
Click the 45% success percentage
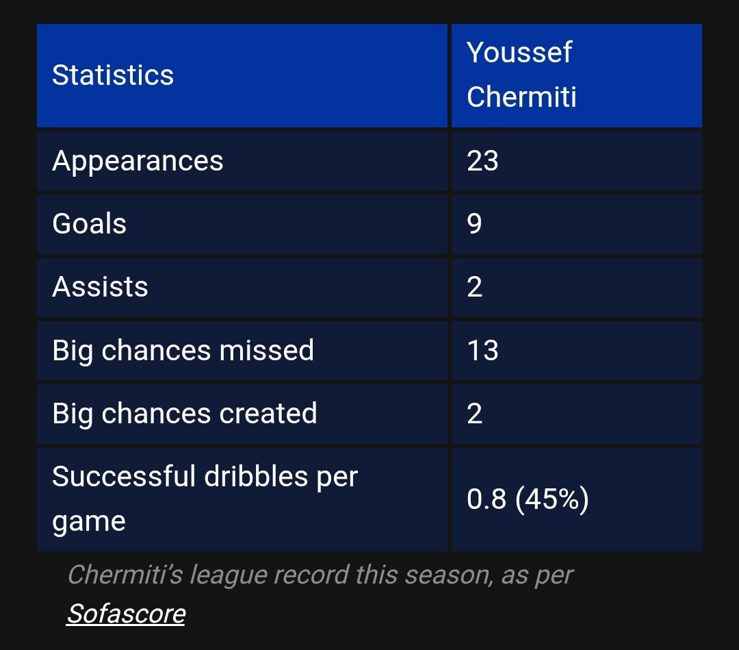tap(552, 499)
